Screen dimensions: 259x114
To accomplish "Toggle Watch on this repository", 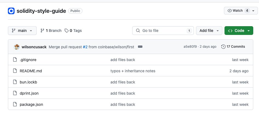I will tap(237, 11).
